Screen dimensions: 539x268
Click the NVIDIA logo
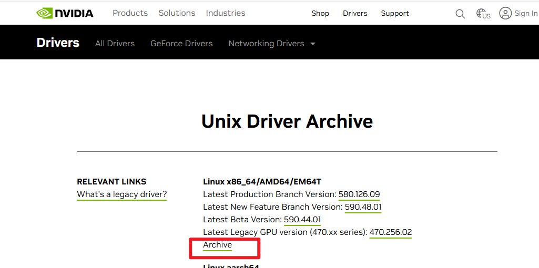(x=65, y=14)
